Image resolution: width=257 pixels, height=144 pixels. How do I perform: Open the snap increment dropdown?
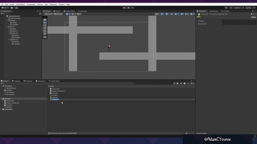pyautogui.click(x=79, y=14)
